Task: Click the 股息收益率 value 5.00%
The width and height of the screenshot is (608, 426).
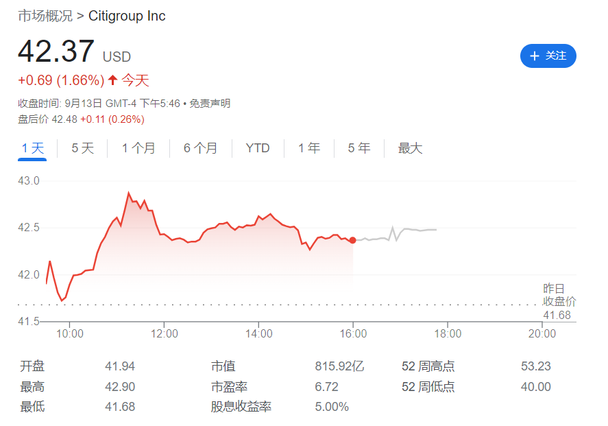Action: [332, 407]
